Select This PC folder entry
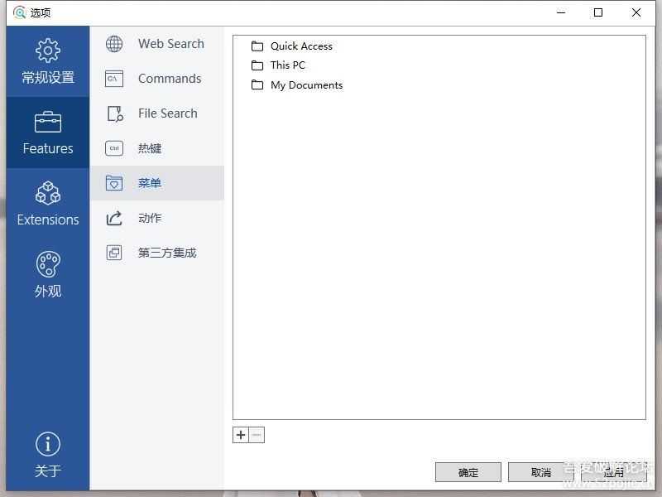 [287, 65]
